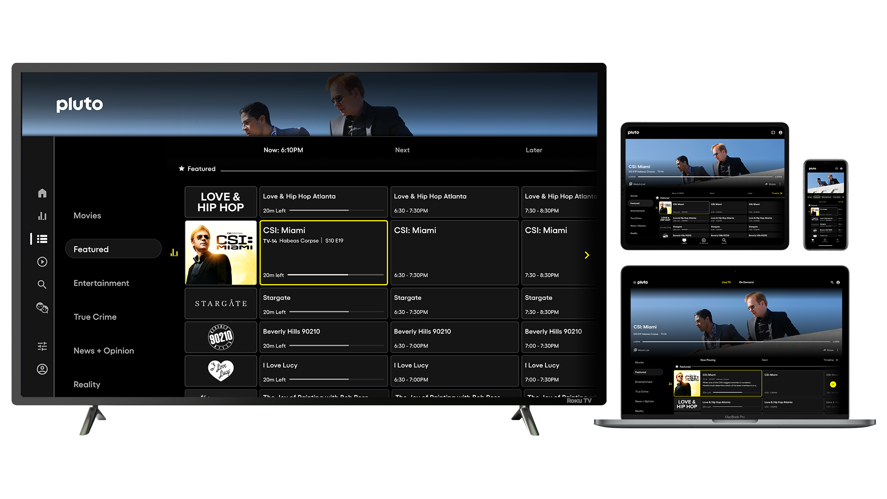This screenshot has height=499, width=887.
Task: Click the search magnifier in TV sidebar
Action: click(x=42, y=285)
